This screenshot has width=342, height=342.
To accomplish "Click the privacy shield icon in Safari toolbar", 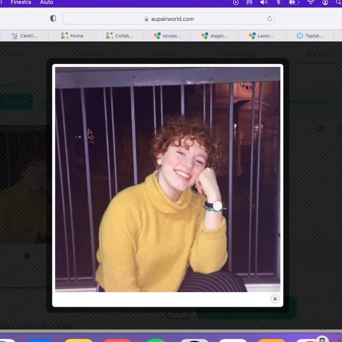I will (53, 19).
